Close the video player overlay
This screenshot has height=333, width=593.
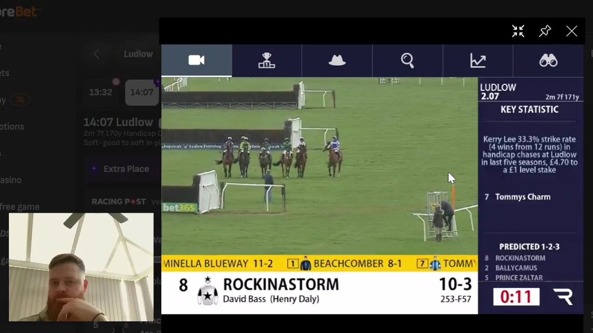coord(572,31)
